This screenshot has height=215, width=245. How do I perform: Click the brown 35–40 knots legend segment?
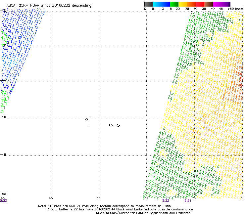(209, 4)
